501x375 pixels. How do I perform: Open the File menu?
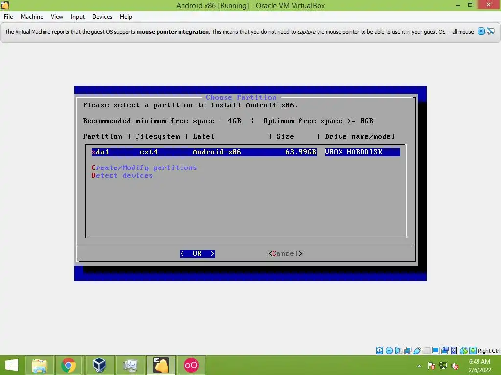8,17
